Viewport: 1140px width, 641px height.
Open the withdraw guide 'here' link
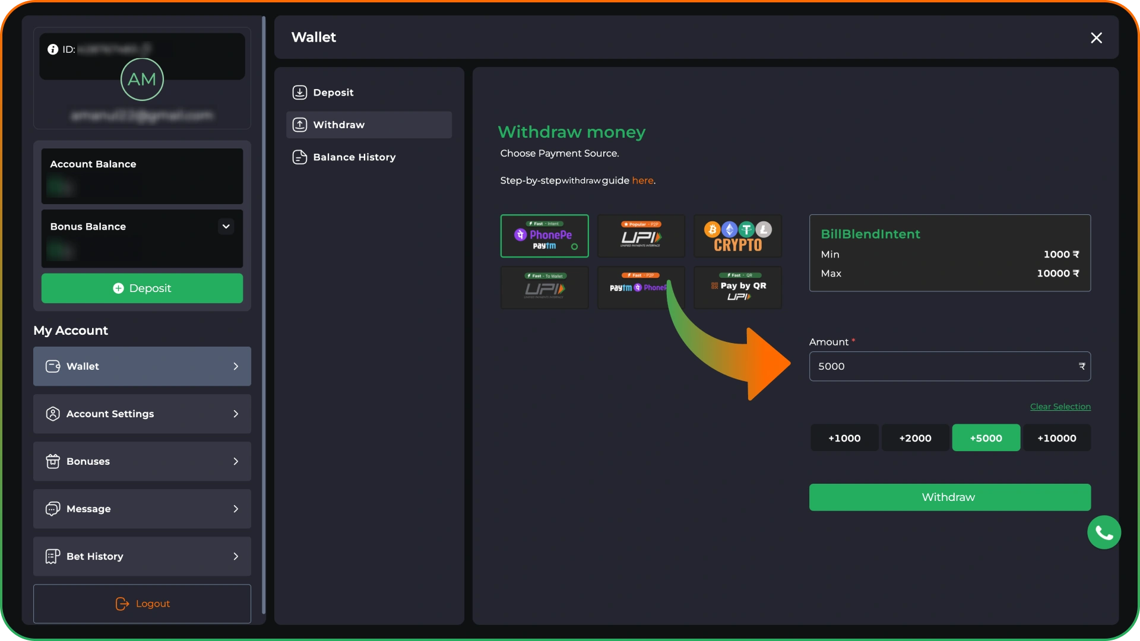[x=642, y=180]
